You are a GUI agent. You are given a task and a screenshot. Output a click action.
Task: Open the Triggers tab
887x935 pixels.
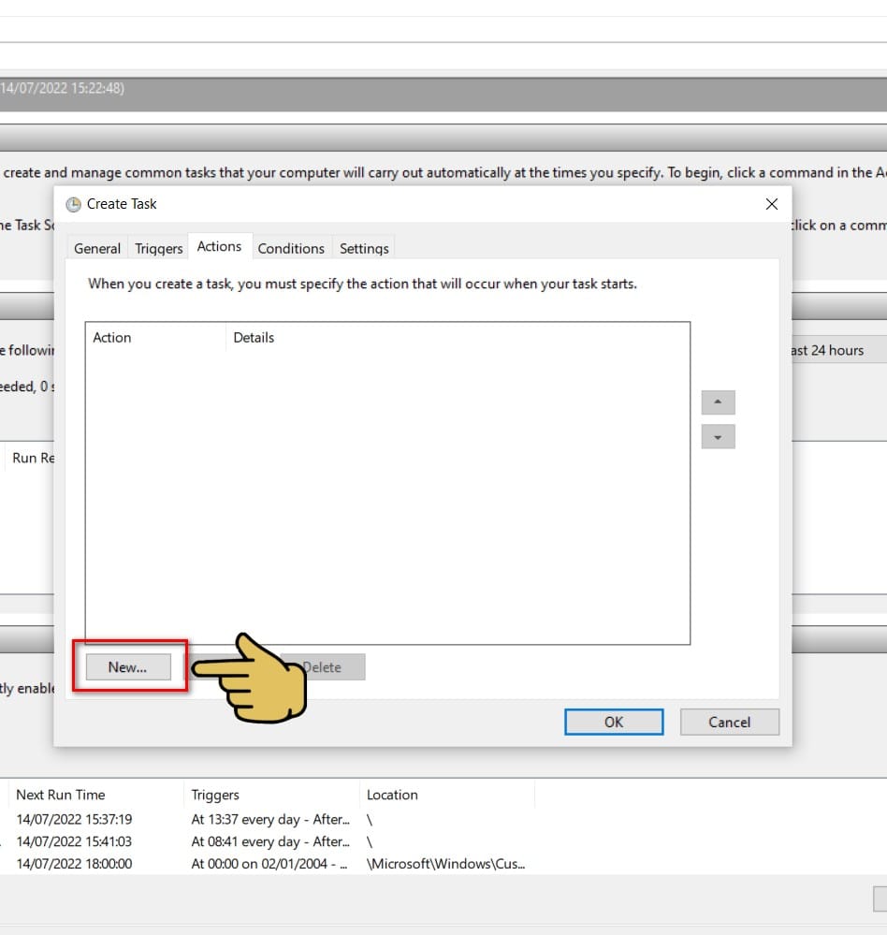pos(158,248)
